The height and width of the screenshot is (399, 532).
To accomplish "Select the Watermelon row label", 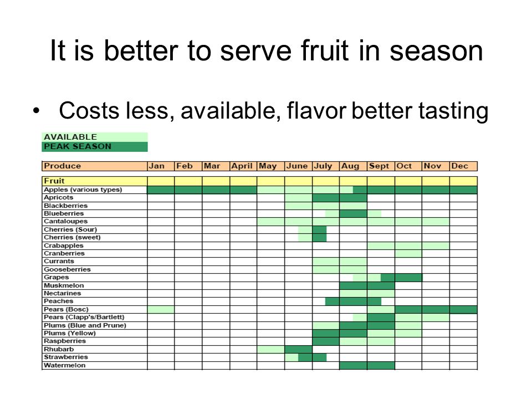I will point(95,365).
